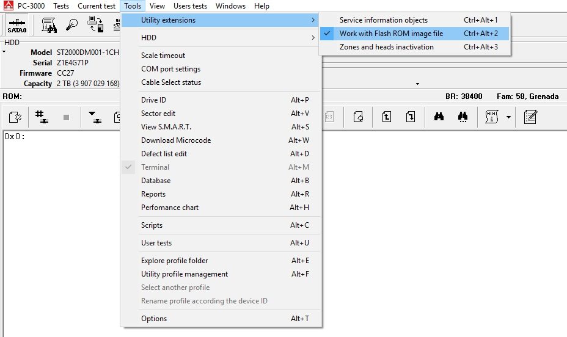Open COM port settings

point(221,69)
